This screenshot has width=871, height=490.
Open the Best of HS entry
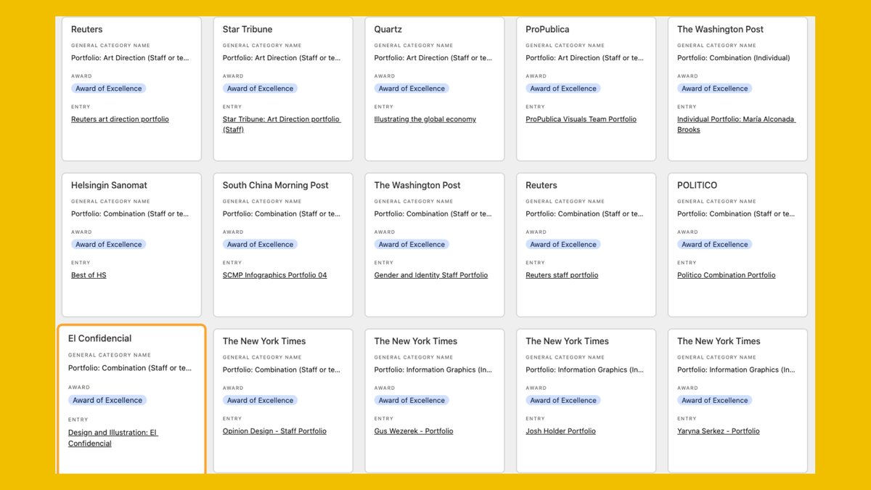tap(89, 275)
